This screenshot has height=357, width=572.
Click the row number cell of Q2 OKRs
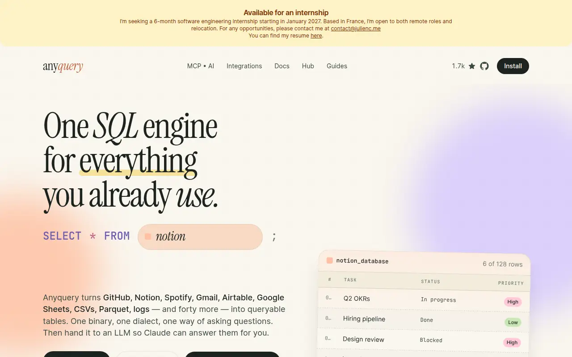[x=328, y=298]
